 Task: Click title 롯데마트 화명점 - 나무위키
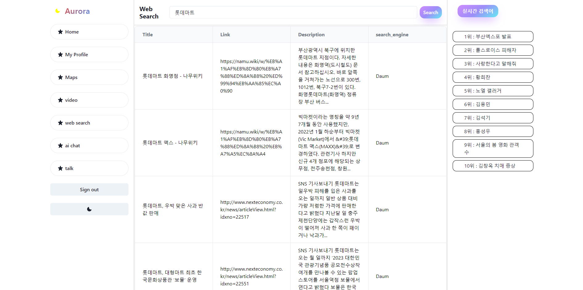coord(173,76)
